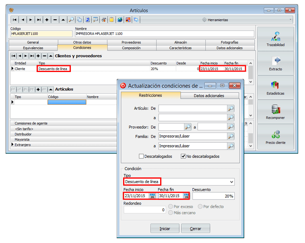
Task: Enable the Descatalogados checkbox
Action: coord(141,156)
